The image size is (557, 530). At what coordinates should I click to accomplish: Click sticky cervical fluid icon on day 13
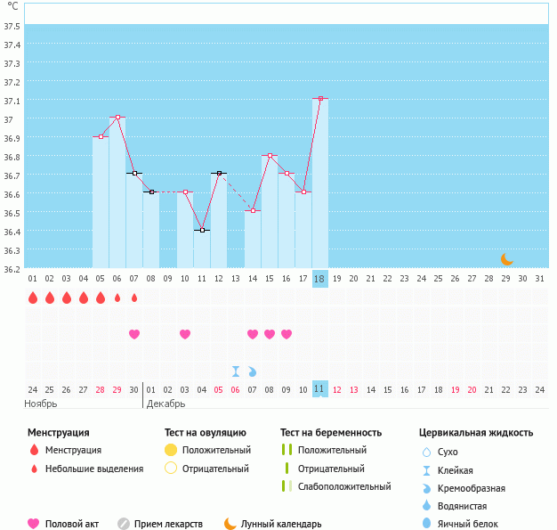click(x=236, y=371)
